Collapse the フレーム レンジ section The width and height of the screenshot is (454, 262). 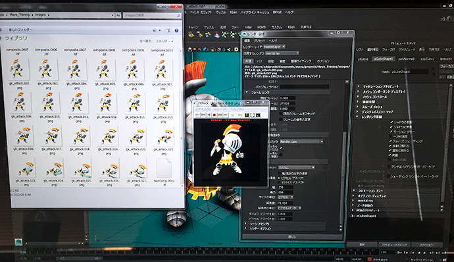point(247,92)
